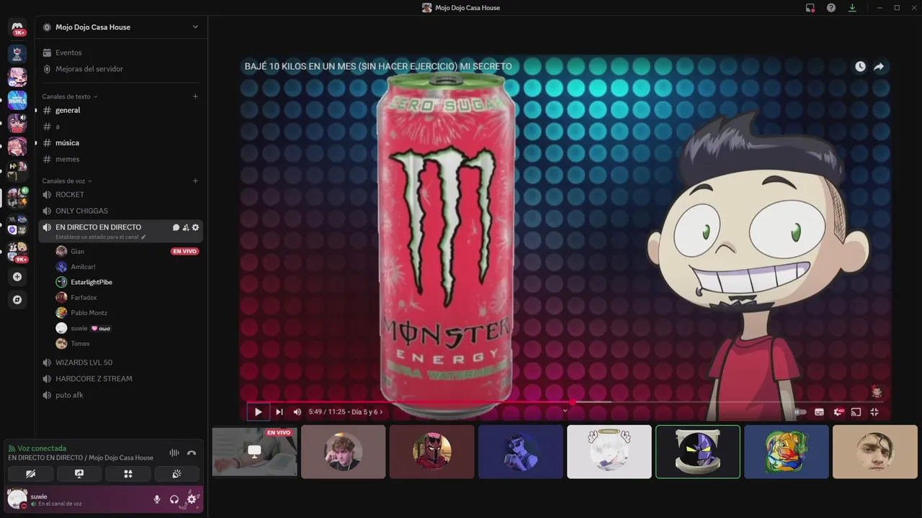Mute your microphone

pyautogui.click(x=156, y=499)
